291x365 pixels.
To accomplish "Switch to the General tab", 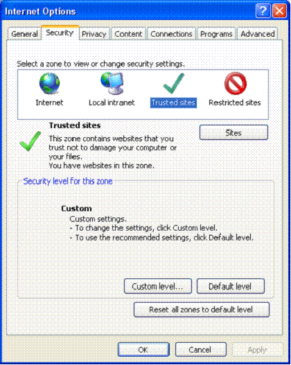I will (25, 34).
